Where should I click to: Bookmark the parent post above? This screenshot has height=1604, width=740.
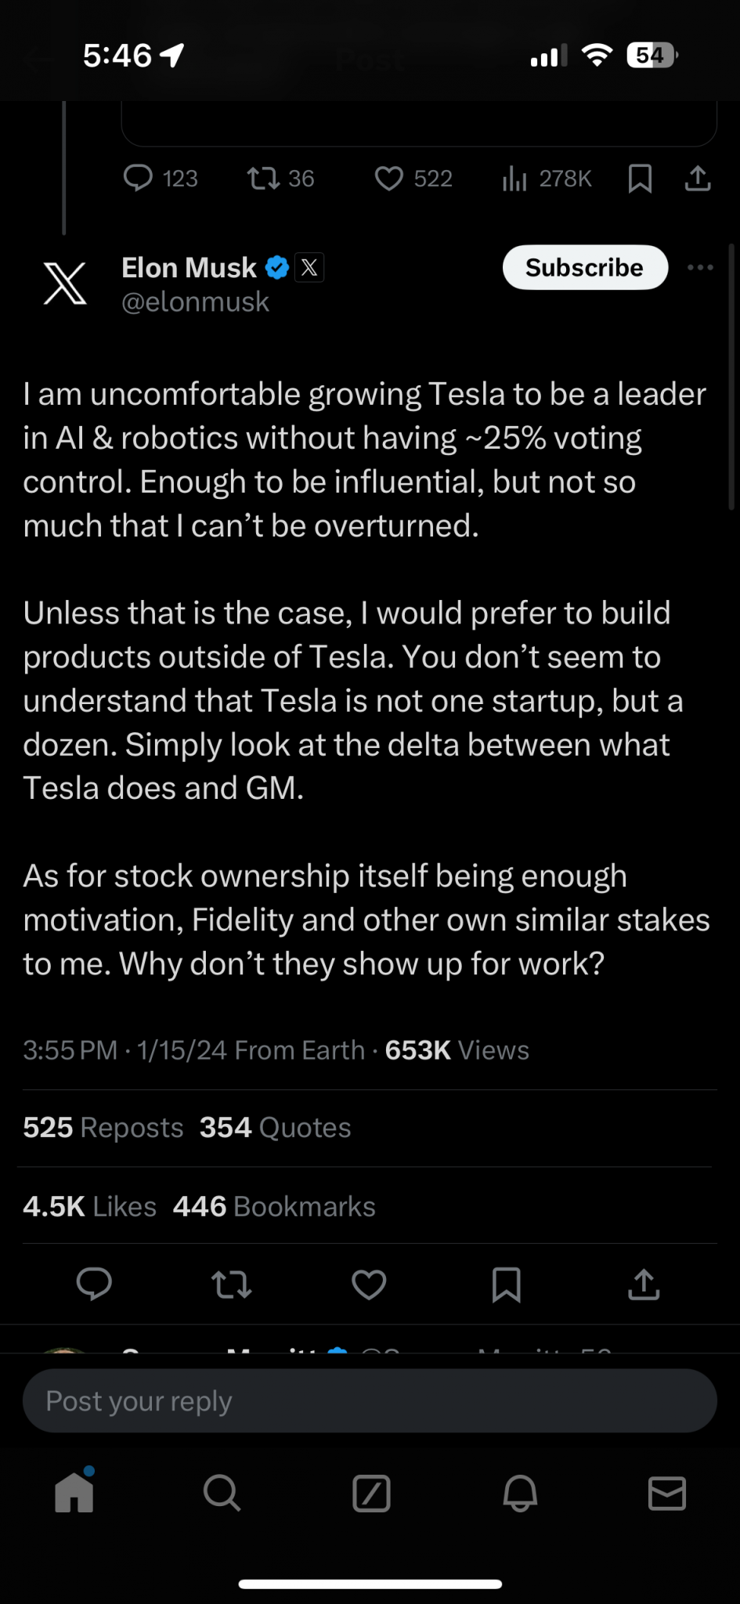640,179
